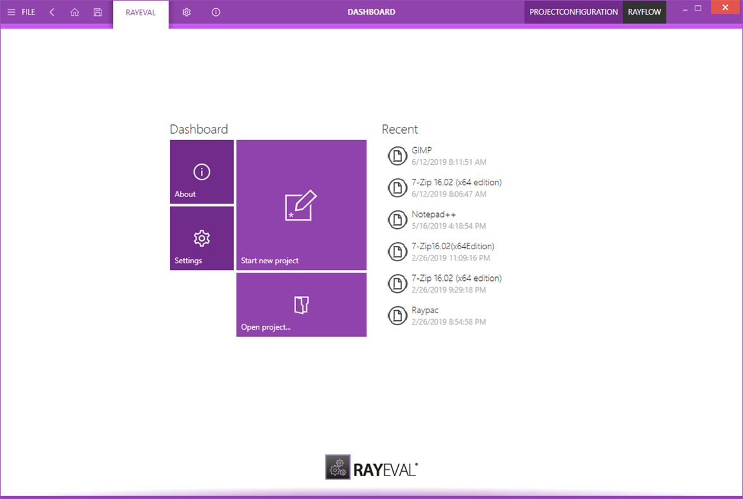Select the Start new project tile
The width and height of the screenshot is (743, 499).
tap(301, 205)
